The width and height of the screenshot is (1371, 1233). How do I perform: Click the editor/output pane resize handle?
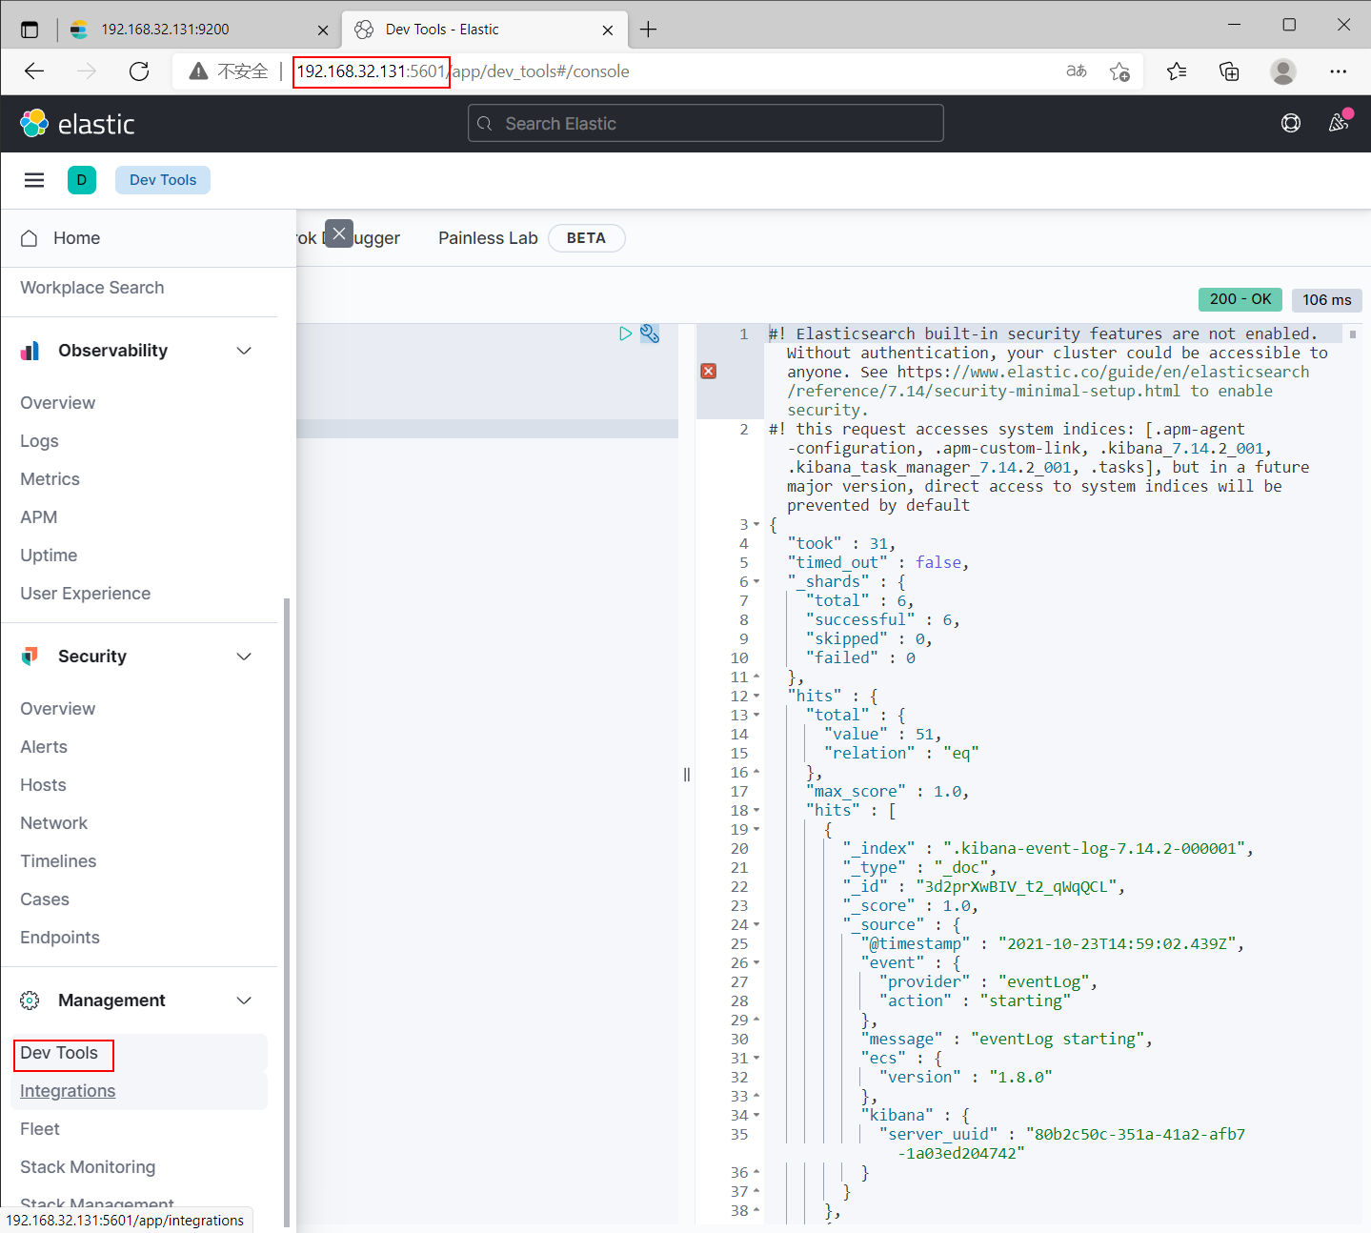point(687,775)
